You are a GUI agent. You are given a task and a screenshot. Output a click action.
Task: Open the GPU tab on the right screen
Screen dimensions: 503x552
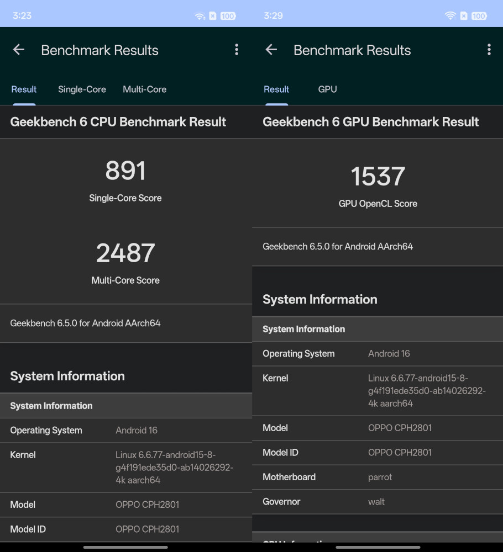click(x=328, y=89)
